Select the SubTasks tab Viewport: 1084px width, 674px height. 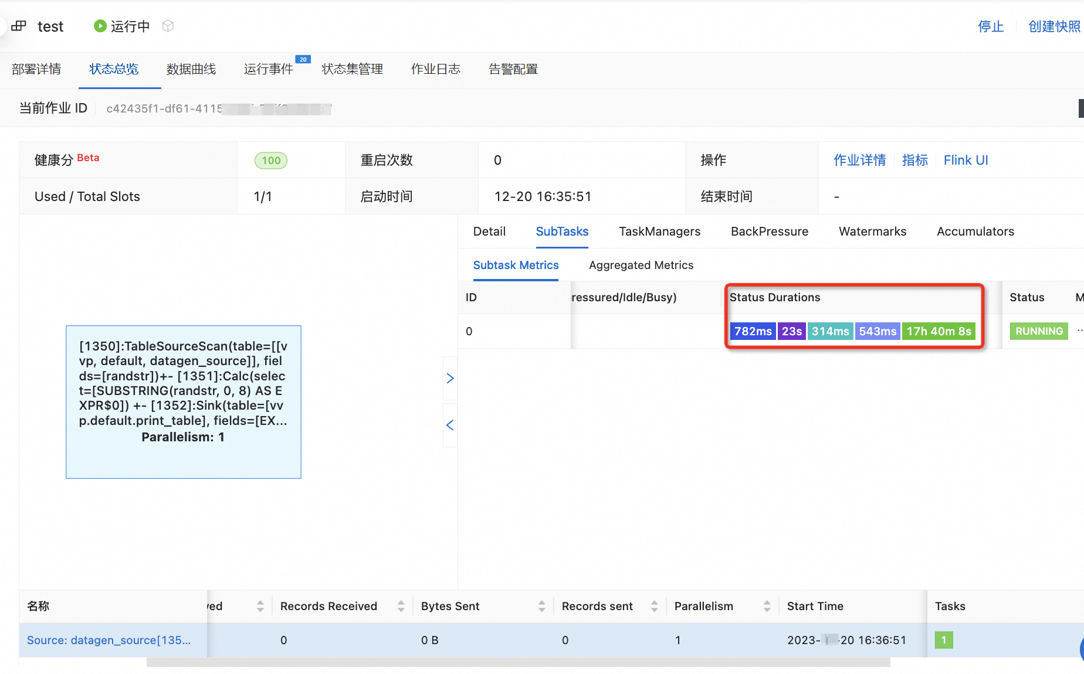[562, 232]
